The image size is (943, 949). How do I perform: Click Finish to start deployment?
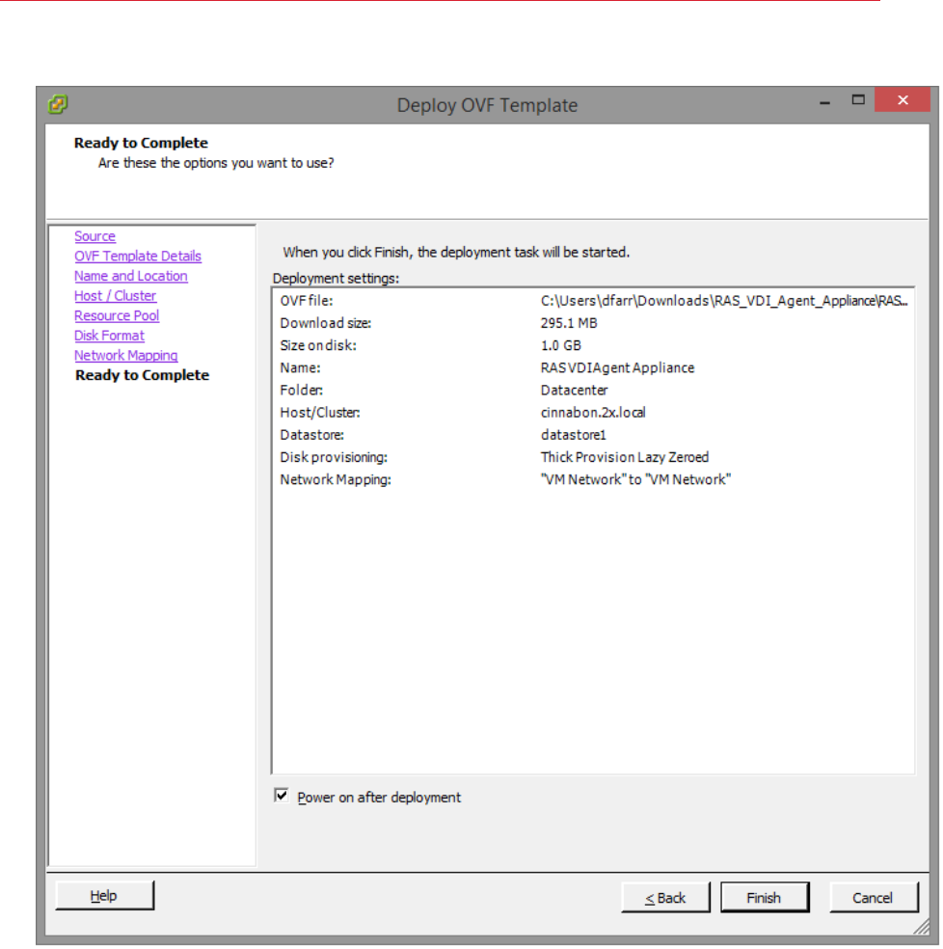pyautogui.click(x=764, y=898)
